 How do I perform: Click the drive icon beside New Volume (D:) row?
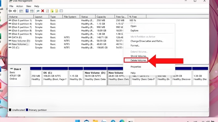[x=10, y=41]
